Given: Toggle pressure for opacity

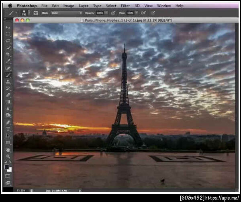Looking at the screenshot, I should [x=113, y=13].
